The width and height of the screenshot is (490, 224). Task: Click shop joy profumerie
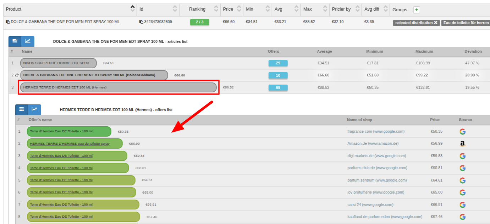pyautogui.click(x=376, y=192)
